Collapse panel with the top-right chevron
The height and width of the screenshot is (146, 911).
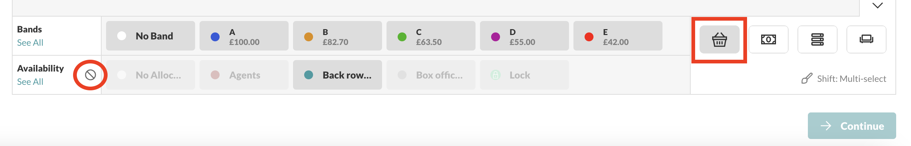(877, 6)
